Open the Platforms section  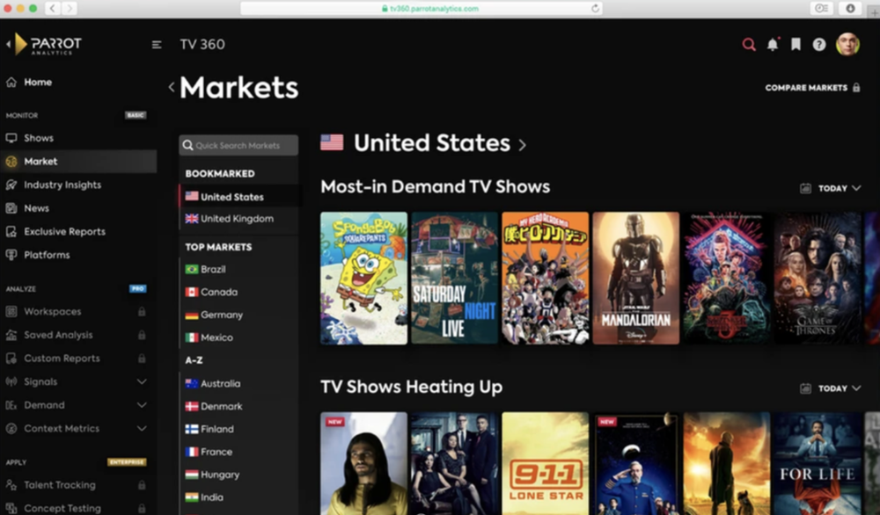[45, 254]
